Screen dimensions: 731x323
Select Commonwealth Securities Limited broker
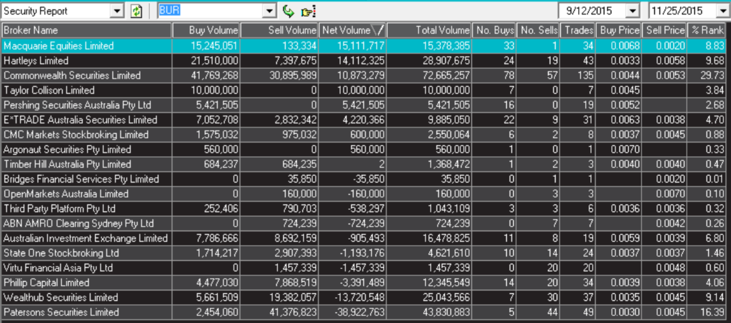(x=72, y=76)
